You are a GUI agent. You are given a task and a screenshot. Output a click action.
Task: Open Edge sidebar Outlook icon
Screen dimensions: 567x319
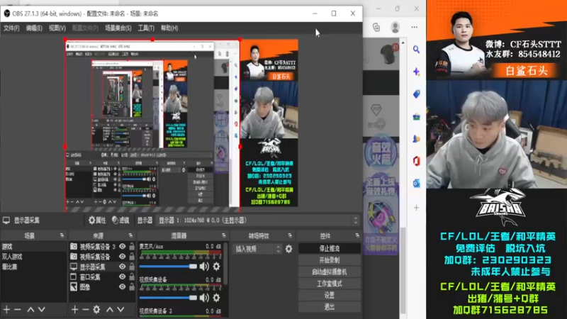(x=416, y=184)
